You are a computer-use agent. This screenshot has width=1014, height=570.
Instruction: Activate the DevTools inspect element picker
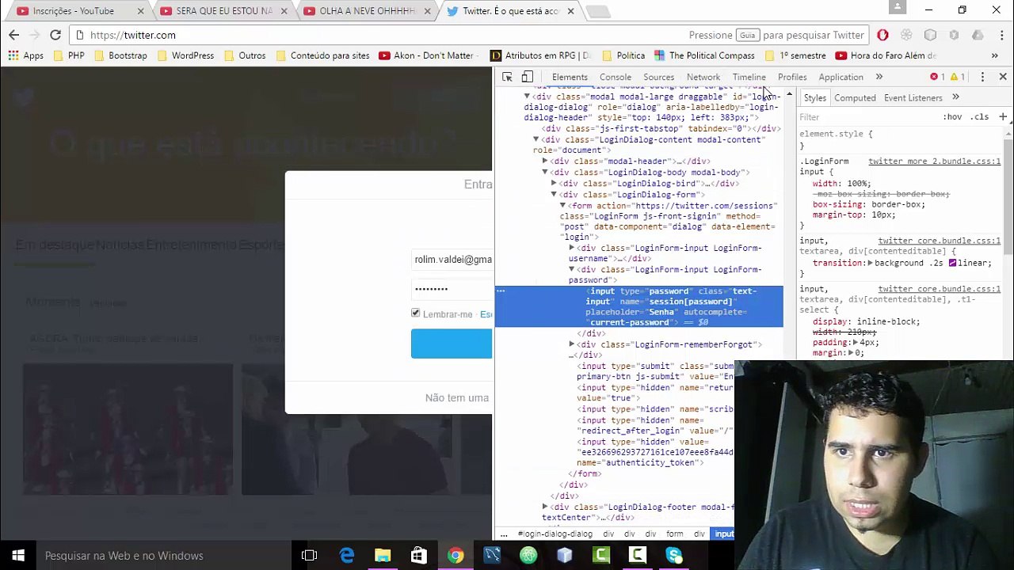pyautogui.click(x=507, y=77)
